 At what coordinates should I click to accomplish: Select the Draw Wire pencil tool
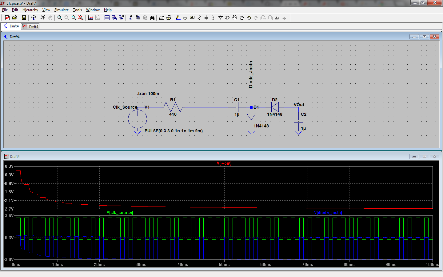[178, 18]
